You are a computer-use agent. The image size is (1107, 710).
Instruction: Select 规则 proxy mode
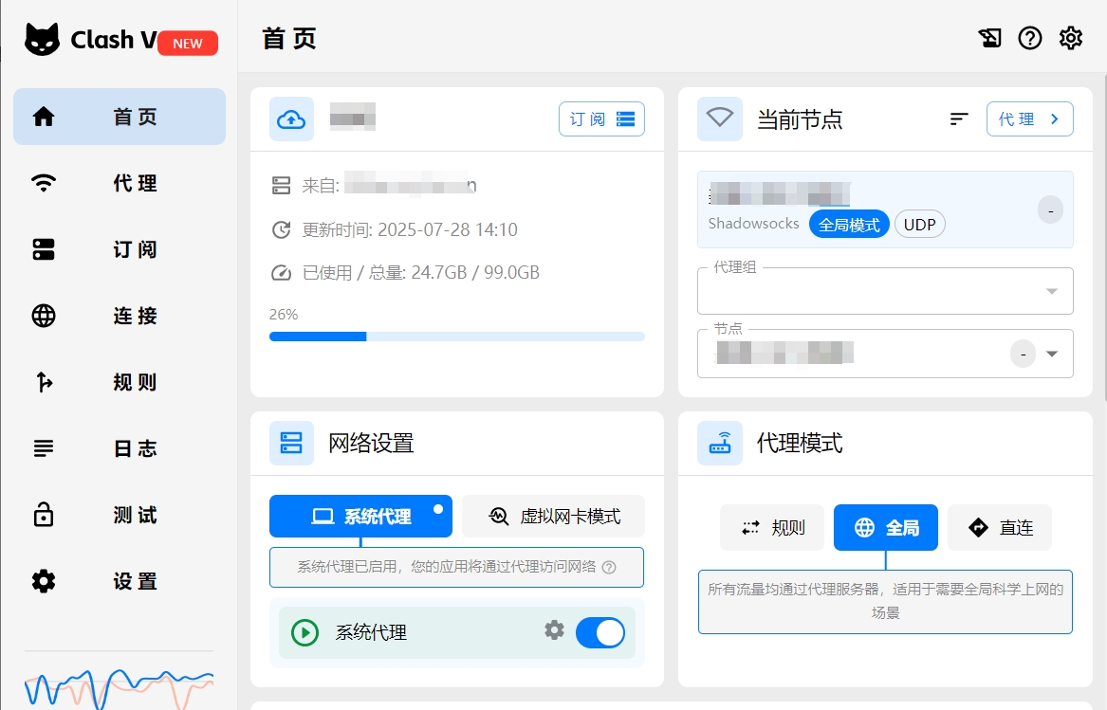coord(773,528)
